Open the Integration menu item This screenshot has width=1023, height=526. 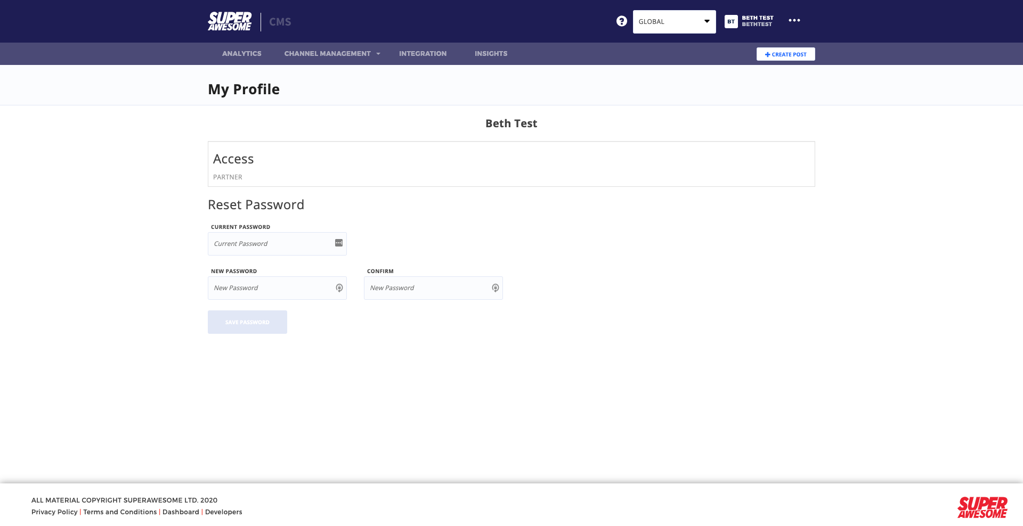pyautogui.click(x=423, y=54)
